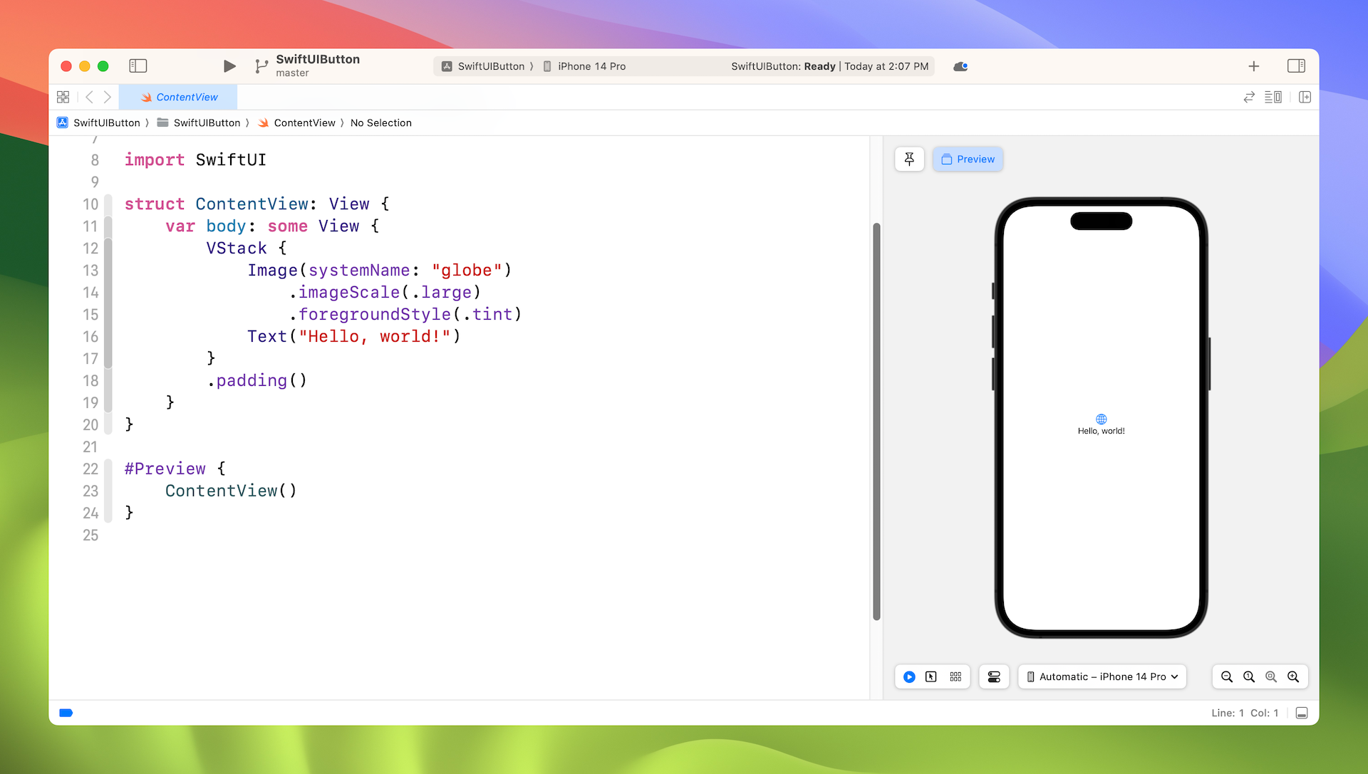Click the Preview button in canvas
Viewport: 1368px width, 774px height.
click(968, 159)
